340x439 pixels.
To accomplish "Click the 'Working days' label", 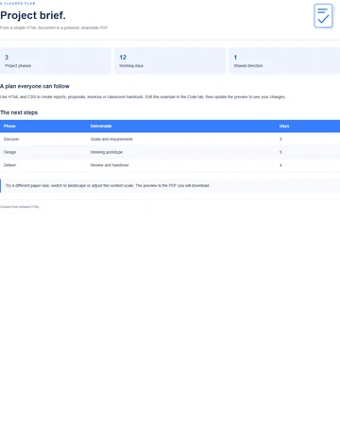I will [131, 66].
